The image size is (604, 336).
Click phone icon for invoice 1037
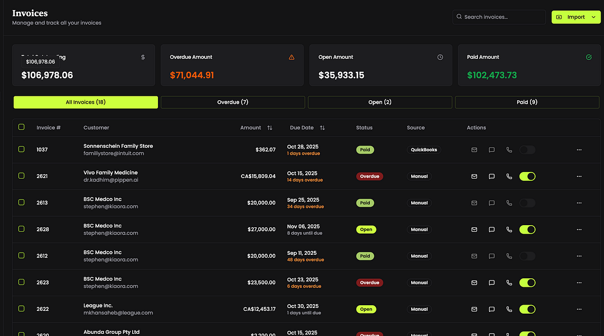coord(509,150)
